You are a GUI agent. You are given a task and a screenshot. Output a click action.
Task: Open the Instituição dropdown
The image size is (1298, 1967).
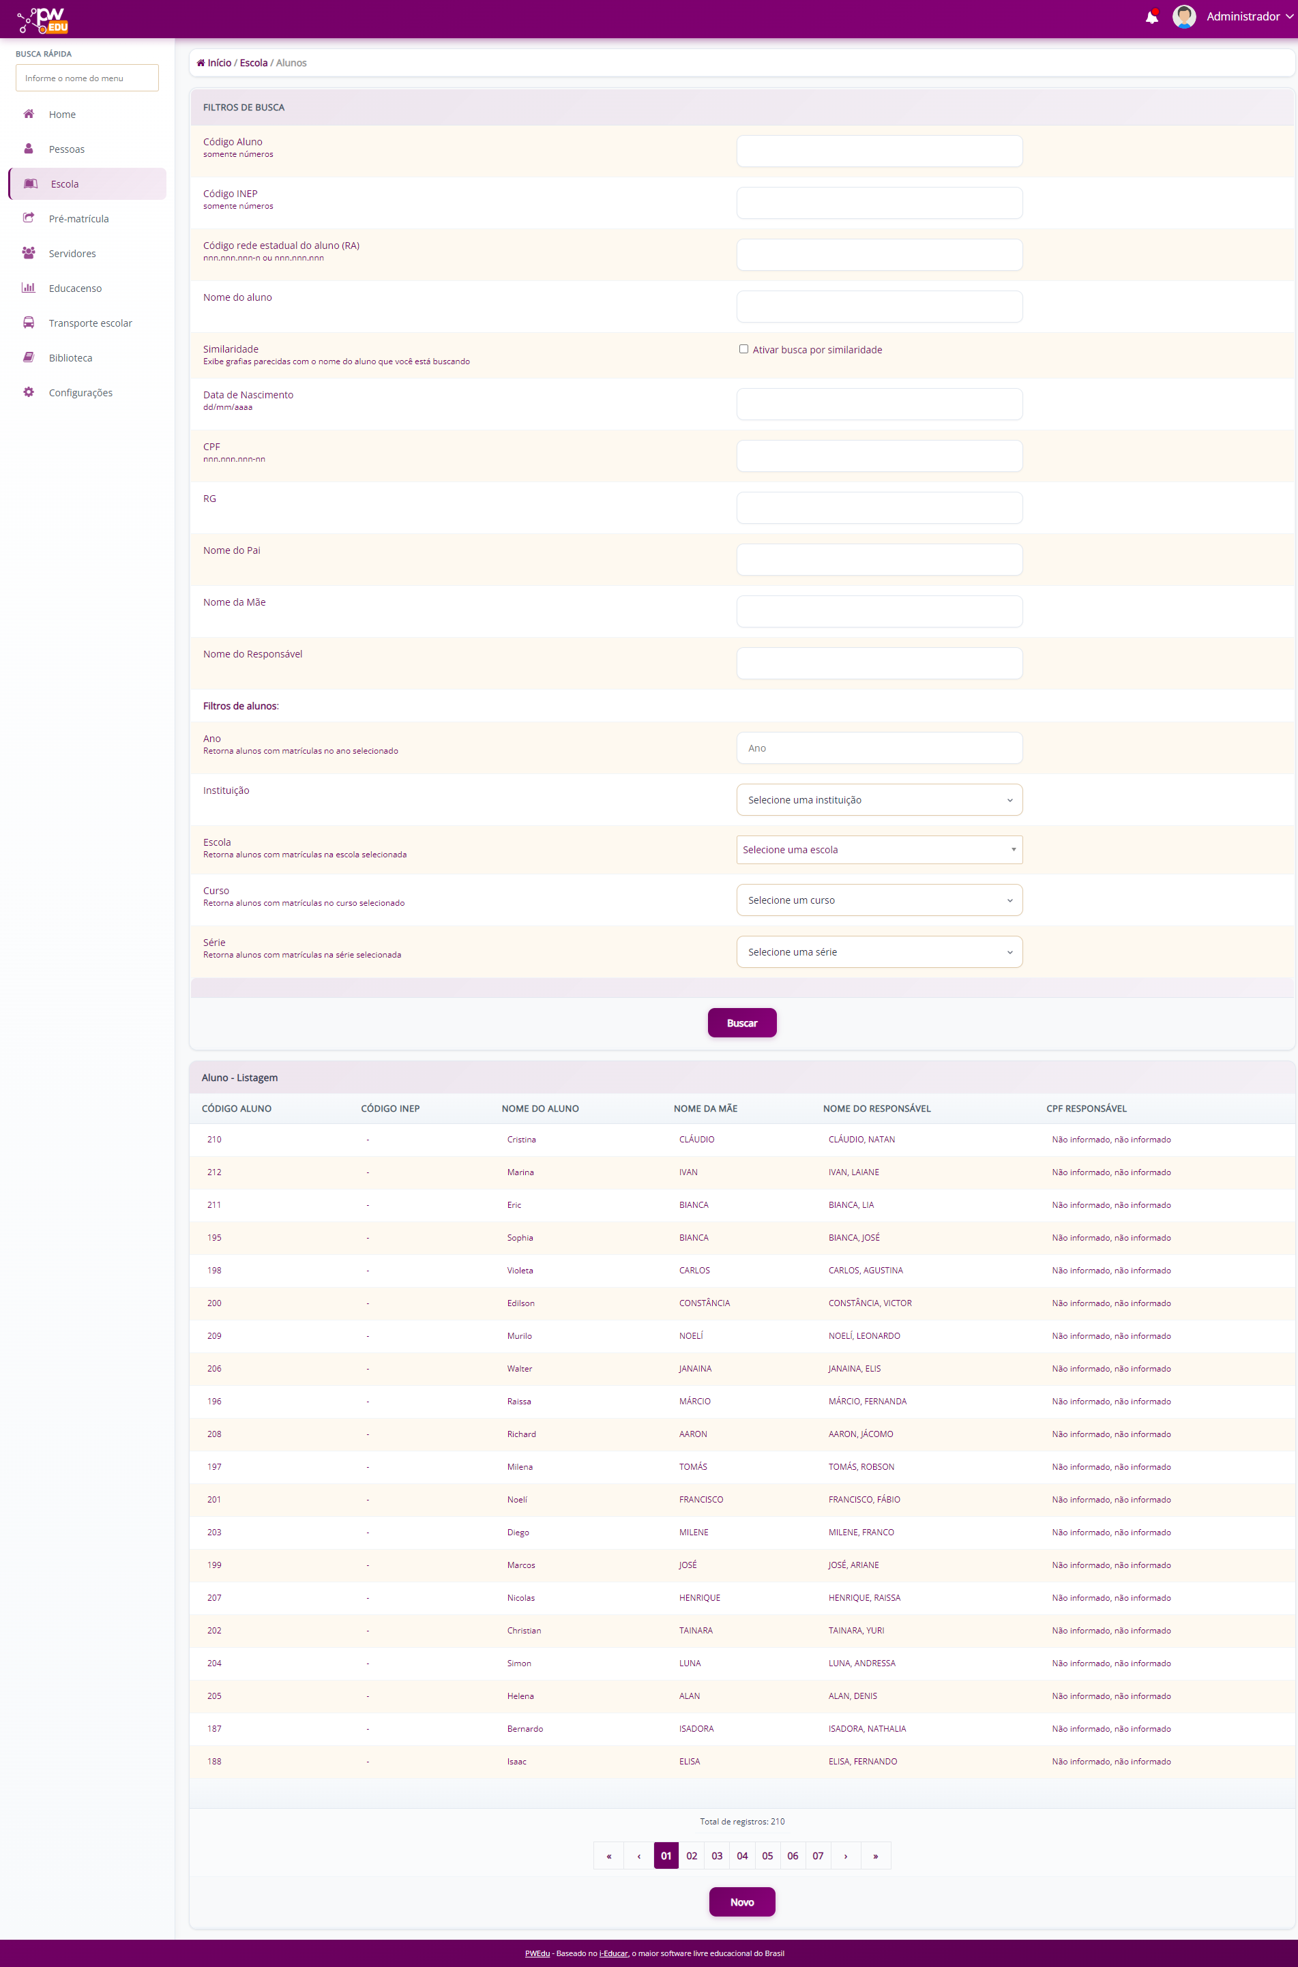point(879,800)
